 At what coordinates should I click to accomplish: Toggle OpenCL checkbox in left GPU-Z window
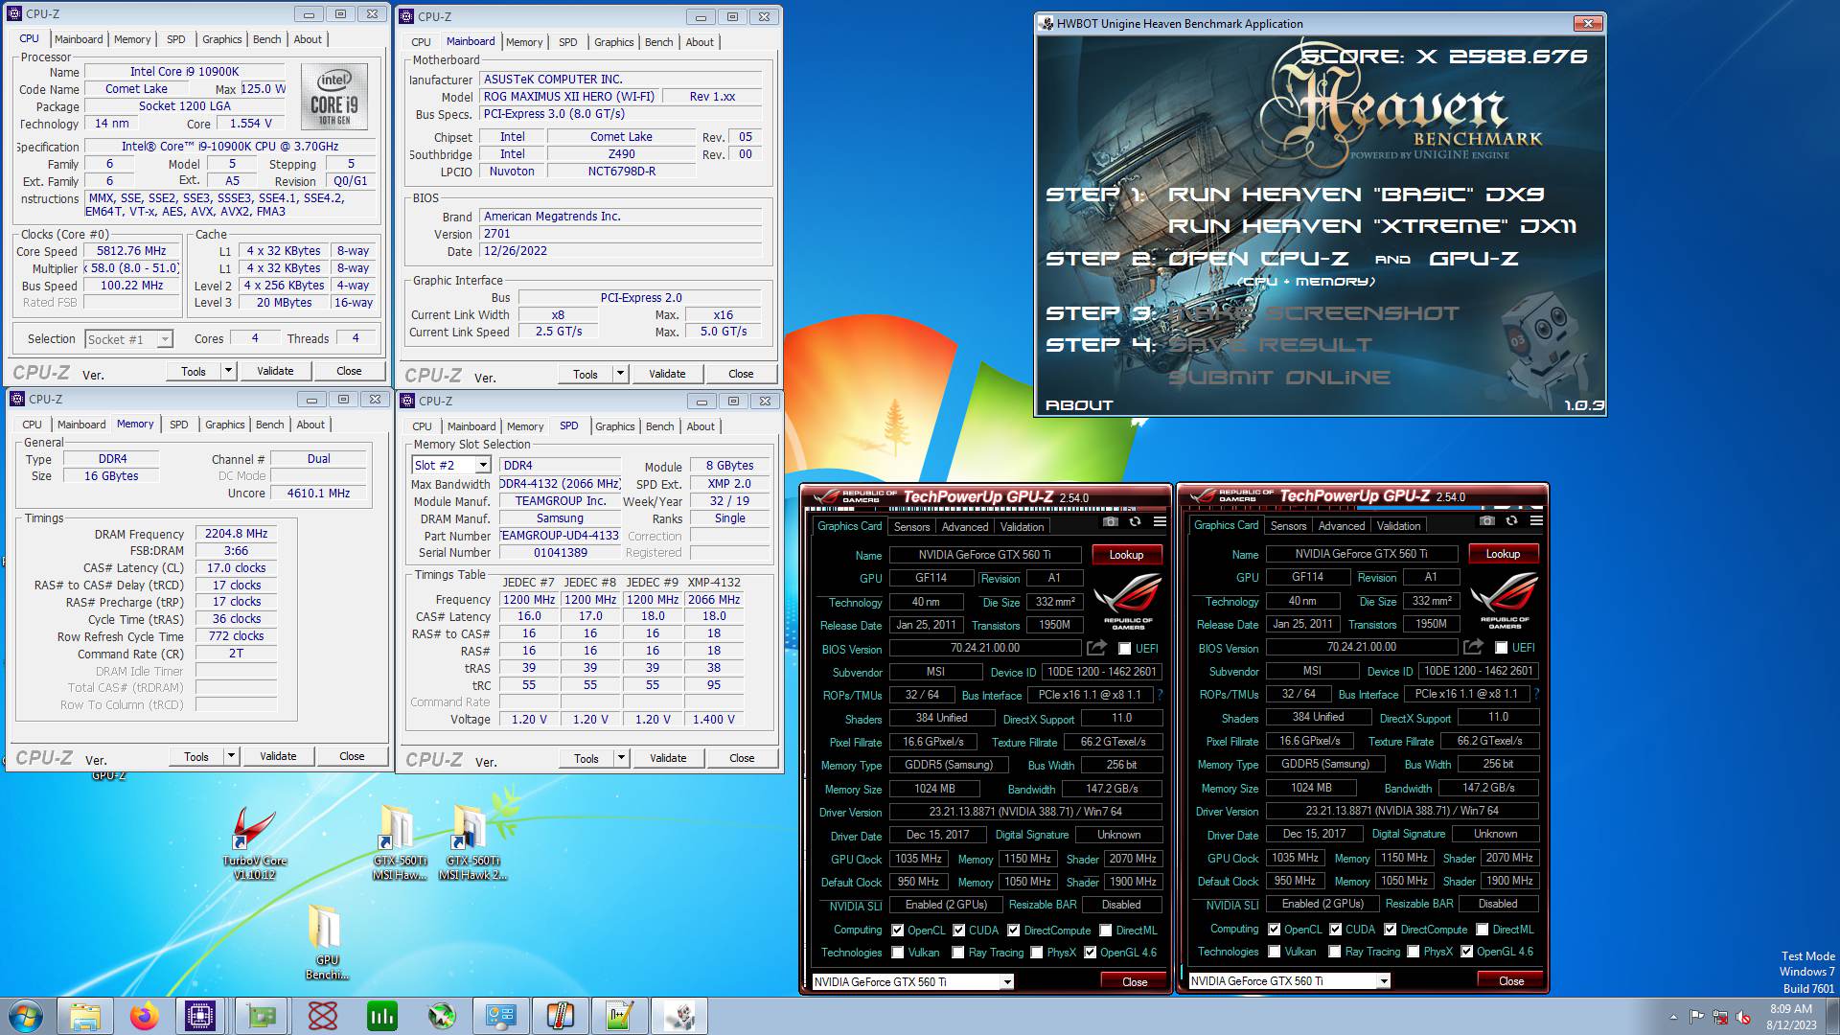897,931
